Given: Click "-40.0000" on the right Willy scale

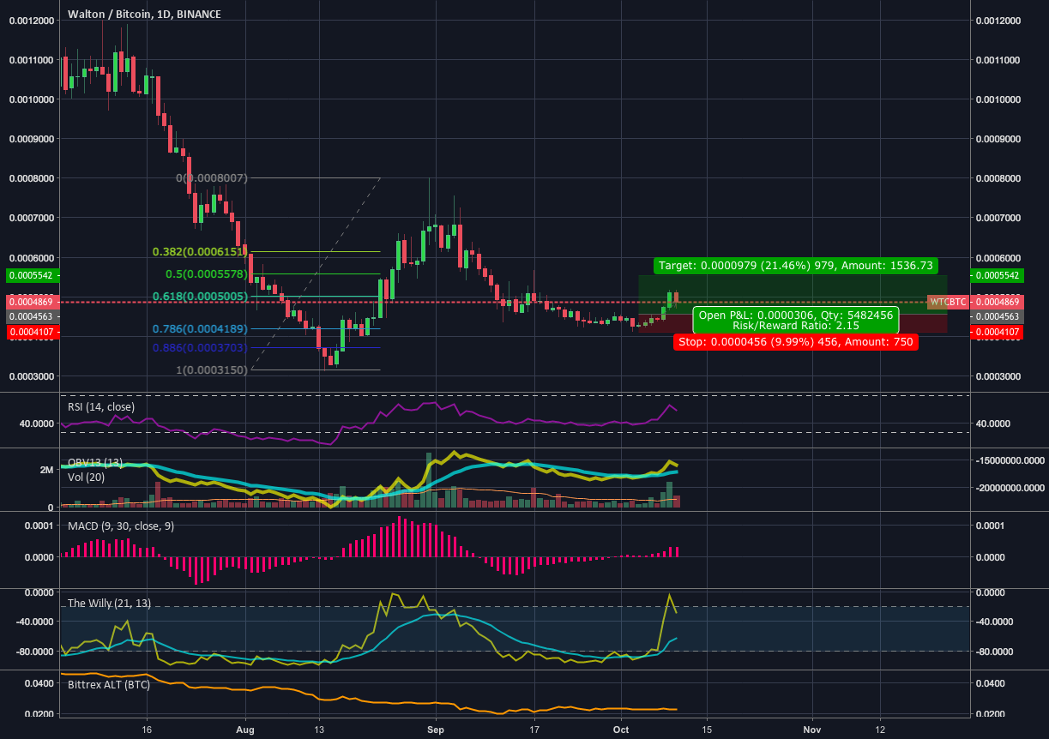Looking at the screenshot, I should pyautogui.click(x=995, y=622).
